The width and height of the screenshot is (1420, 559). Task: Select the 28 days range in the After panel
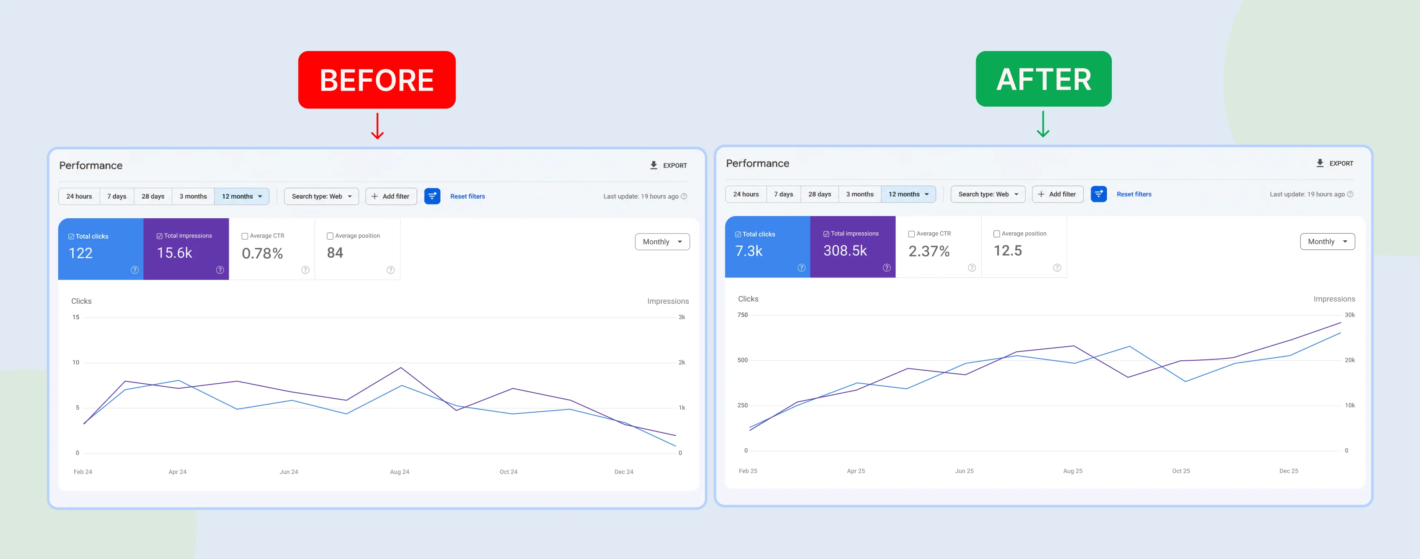(x=820, y=194)
